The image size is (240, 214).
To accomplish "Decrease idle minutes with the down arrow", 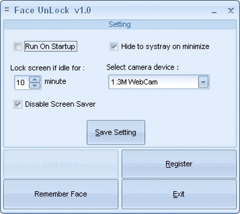I will pyautogui.click(x=35, y=86).
